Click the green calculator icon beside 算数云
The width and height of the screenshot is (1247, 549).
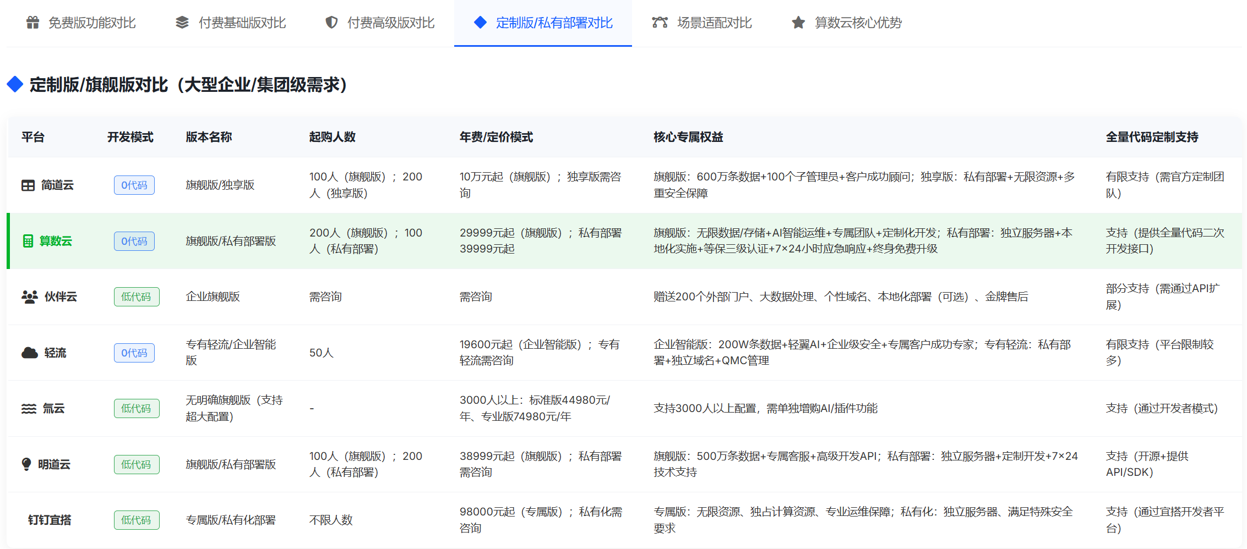28,241
